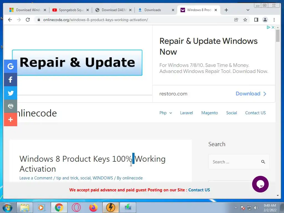Open Windows Explorer from taskbar
Screen dimensions: 284x213
25,207
